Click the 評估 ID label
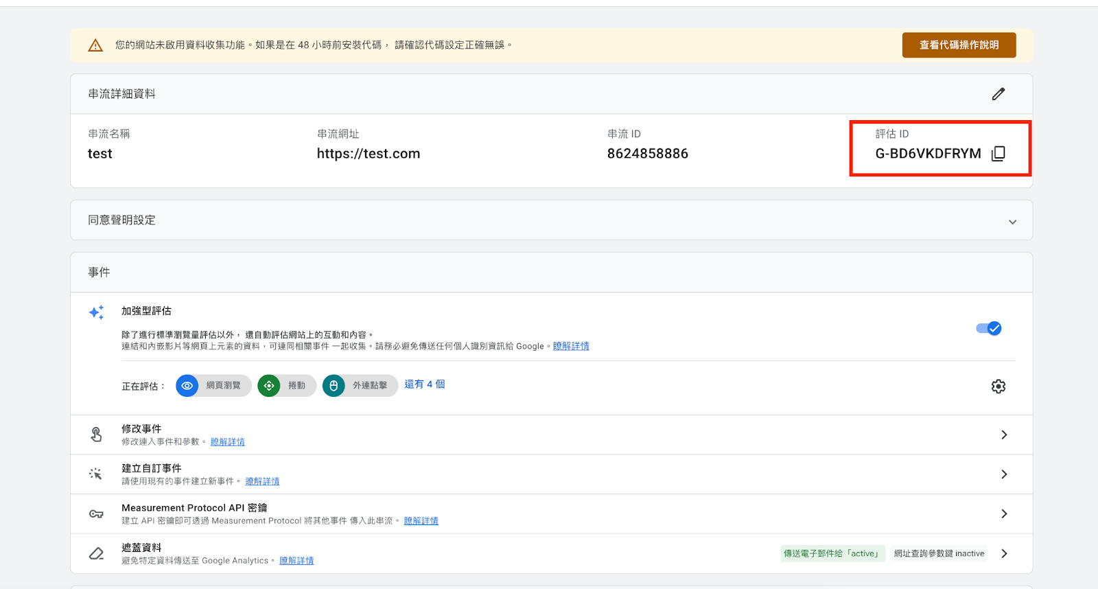This screenshot has width=1098, height=589. coord(892,134)
